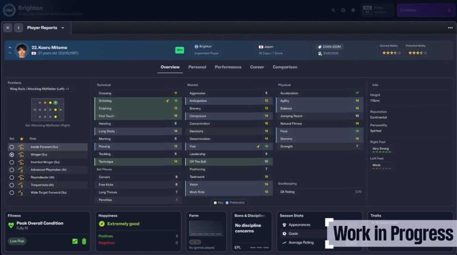Open the settings gear icon in top bar
457x255 pixels.
(x=353, y=10)
